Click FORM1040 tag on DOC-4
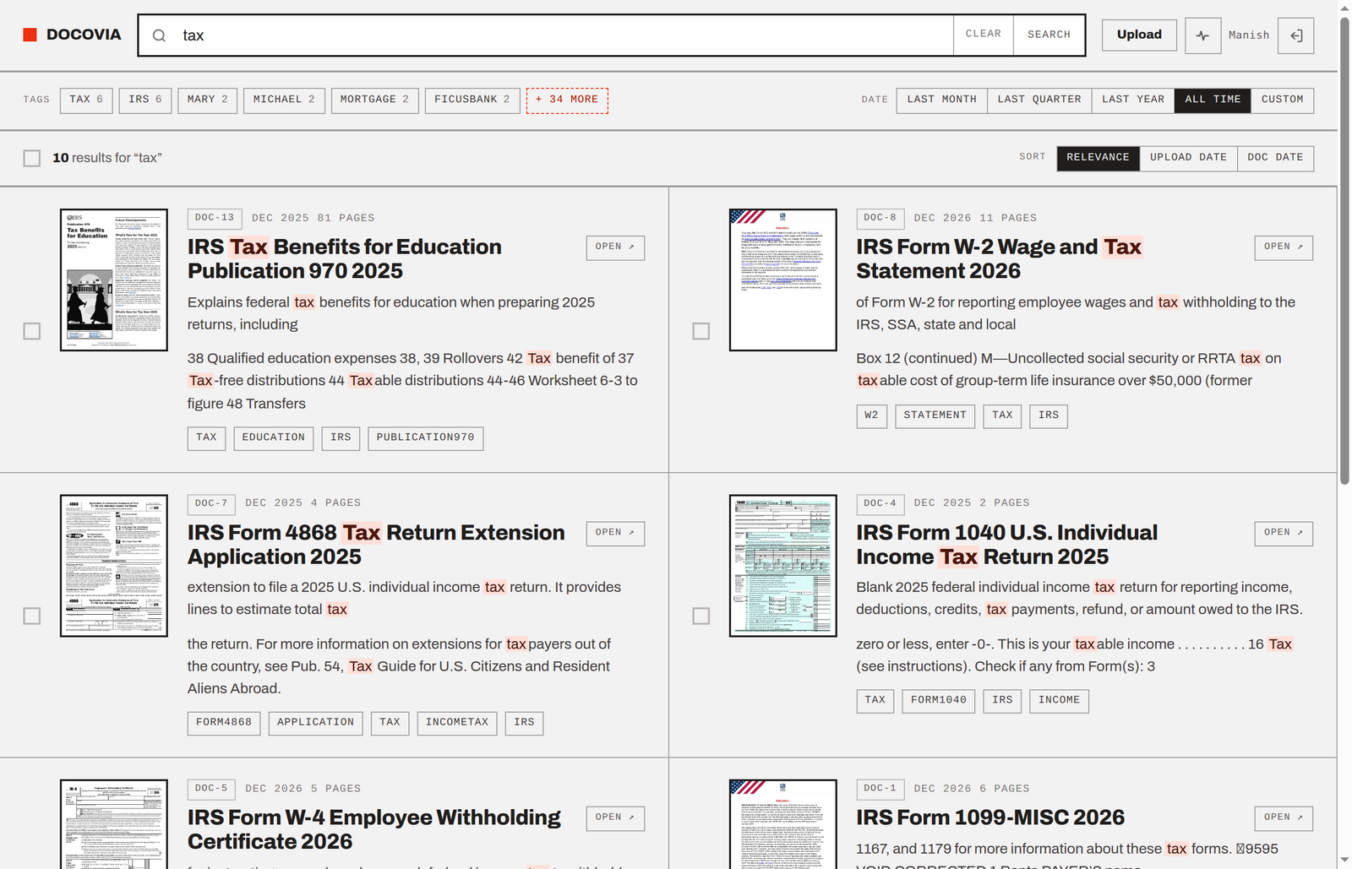 pos(939,701)
